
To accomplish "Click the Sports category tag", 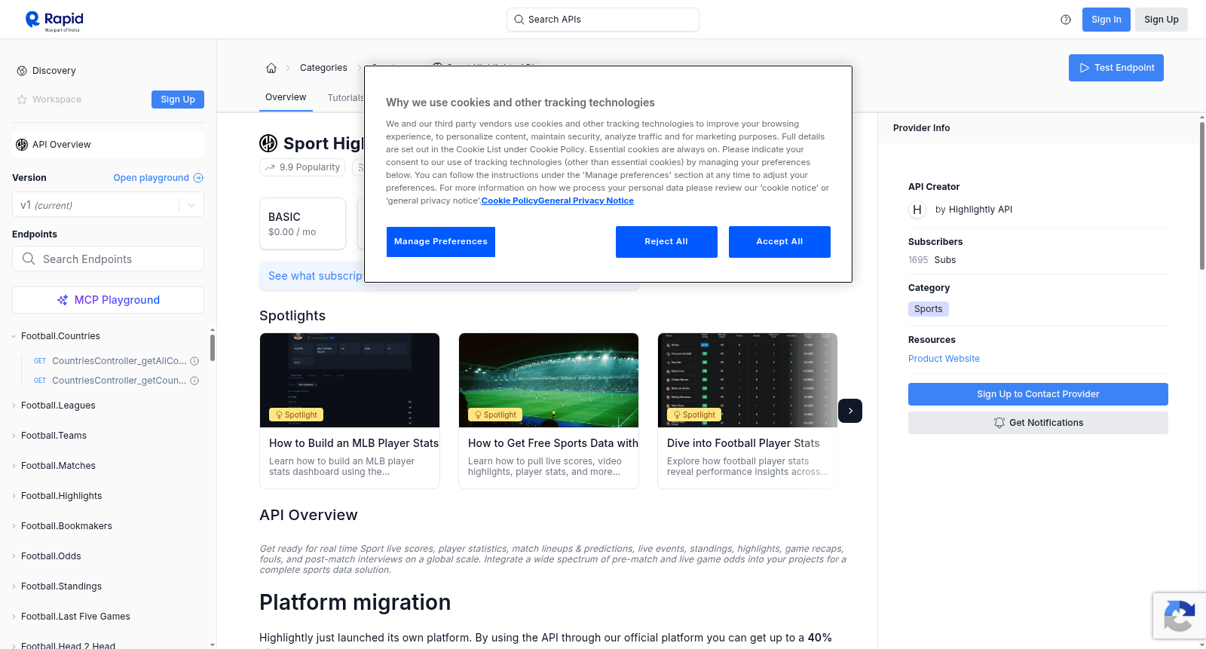I will (x=928, y=309).
